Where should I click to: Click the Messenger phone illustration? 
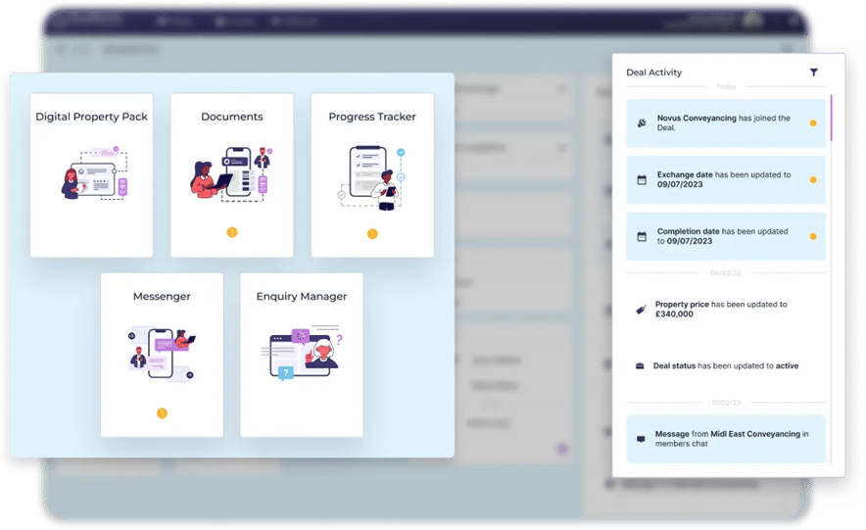(162, 354)
